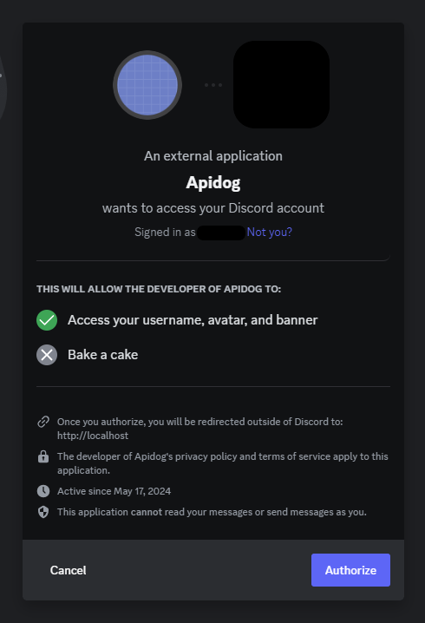The width and height of the screenshot is (425, 623).
Task: Click the http://localhost redirect URL text
Action: [93, 436]
